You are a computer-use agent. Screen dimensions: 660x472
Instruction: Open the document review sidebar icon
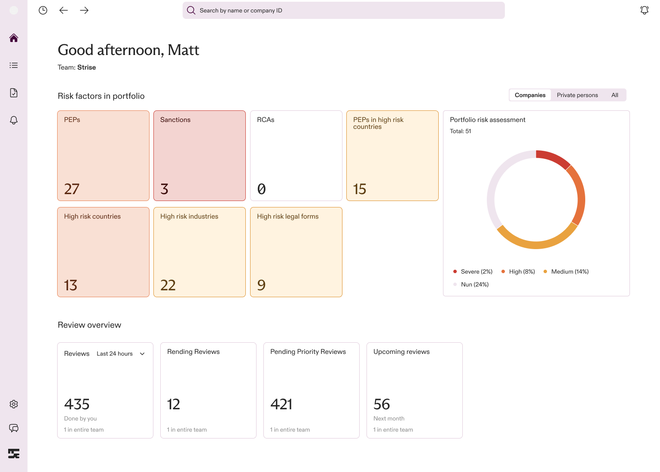(14, 93)
